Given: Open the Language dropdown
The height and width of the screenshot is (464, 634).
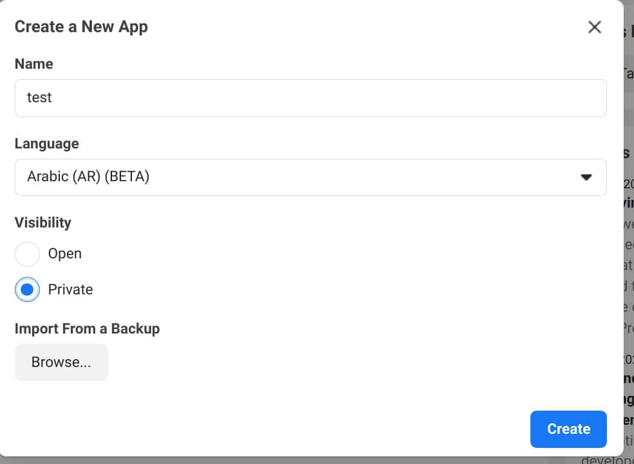Looking at the screenshot, I should [x=310, y=177].
